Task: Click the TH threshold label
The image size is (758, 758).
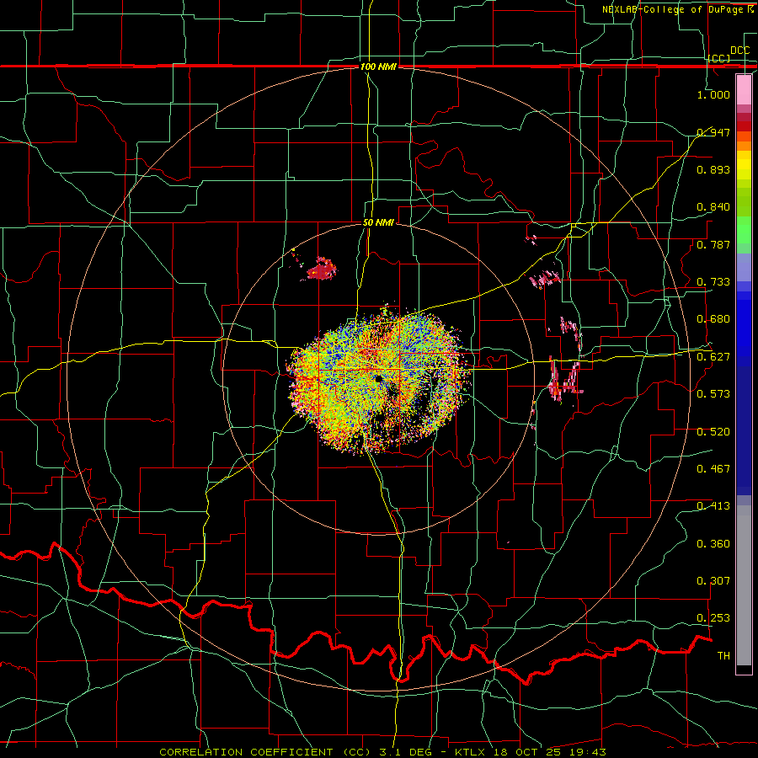Action: (723, 656)
